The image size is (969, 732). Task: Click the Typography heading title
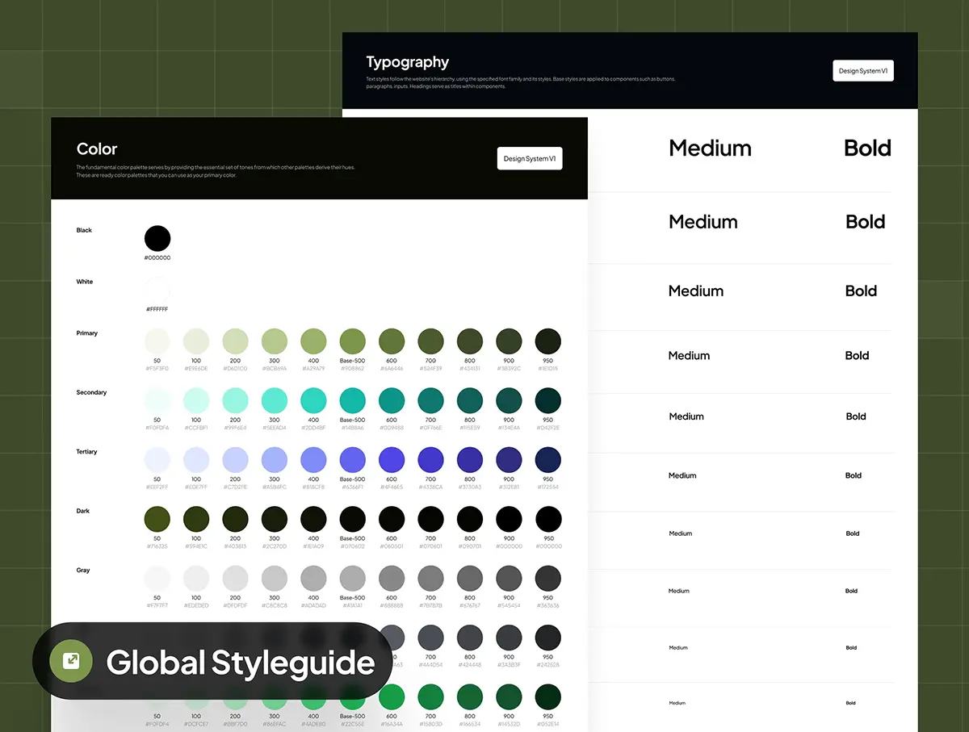(x=407, y=62)
